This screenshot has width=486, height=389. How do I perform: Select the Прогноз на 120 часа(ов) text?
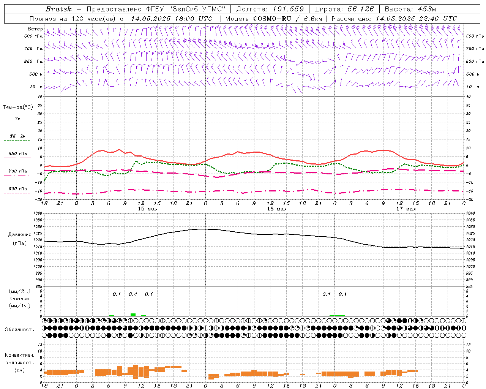point(73,19)
